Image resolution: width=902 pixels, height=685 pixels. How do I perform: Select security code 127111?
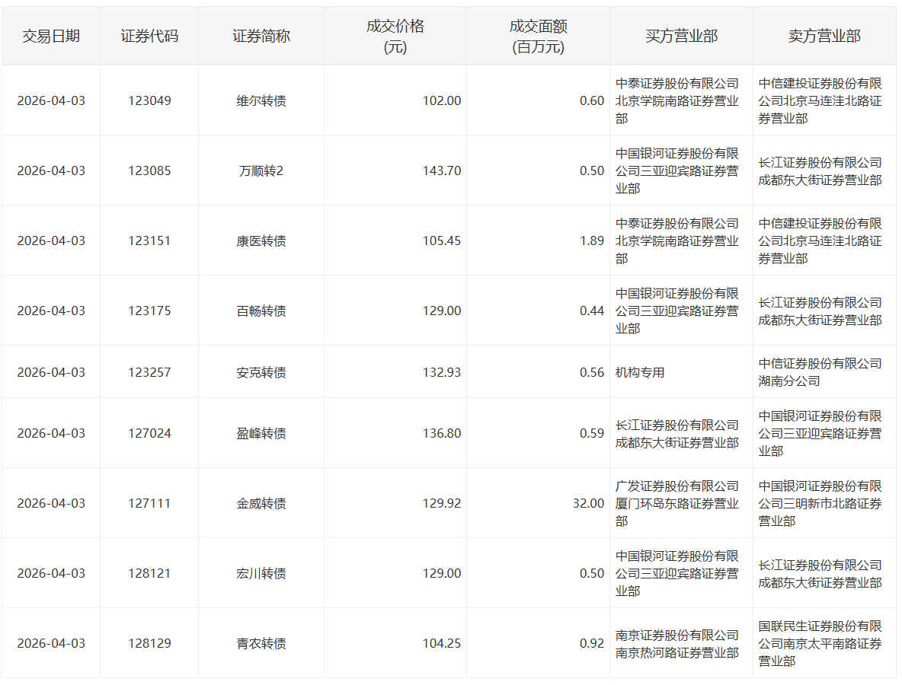149,503
